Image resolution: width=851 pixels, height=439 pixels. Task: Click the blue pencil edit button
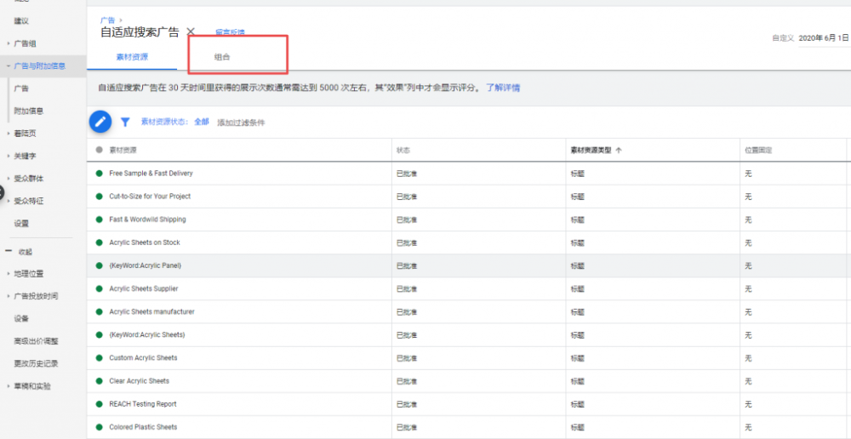point(100,122)
